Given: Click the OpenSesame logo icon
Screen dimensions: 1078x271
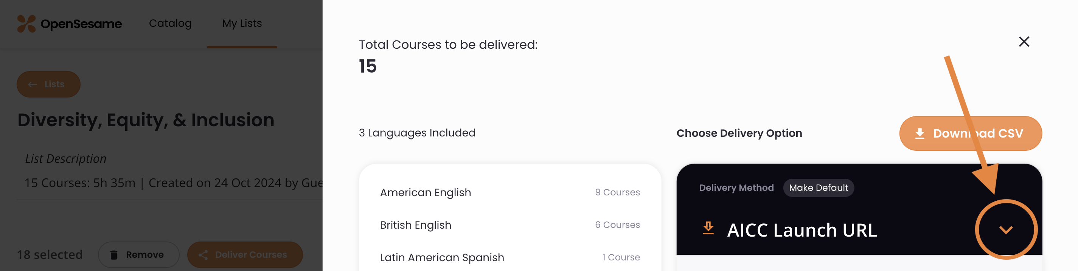Looking at the screenshot, I should pos(26,24).
